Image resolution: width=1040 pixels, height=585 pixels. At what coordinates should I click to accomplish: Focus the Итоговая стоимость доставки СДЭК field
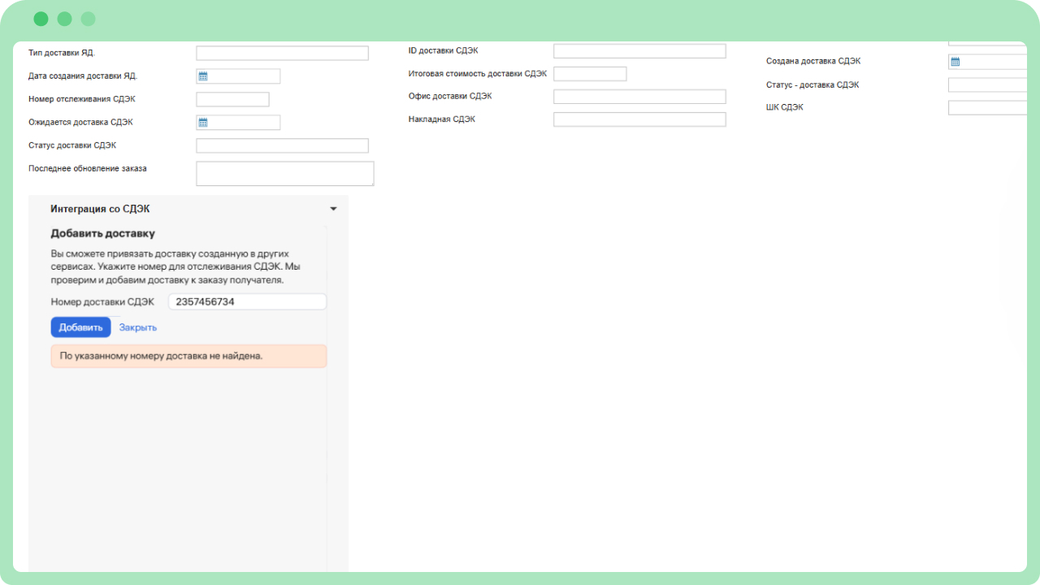tap(590, 74)
